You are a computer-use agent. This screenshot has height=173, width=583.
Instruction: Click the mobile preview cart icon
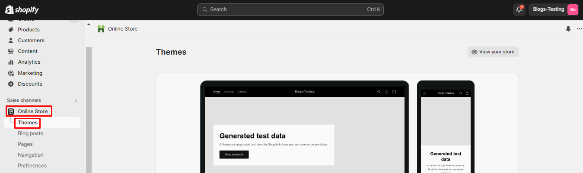click(x=467, y=93)
